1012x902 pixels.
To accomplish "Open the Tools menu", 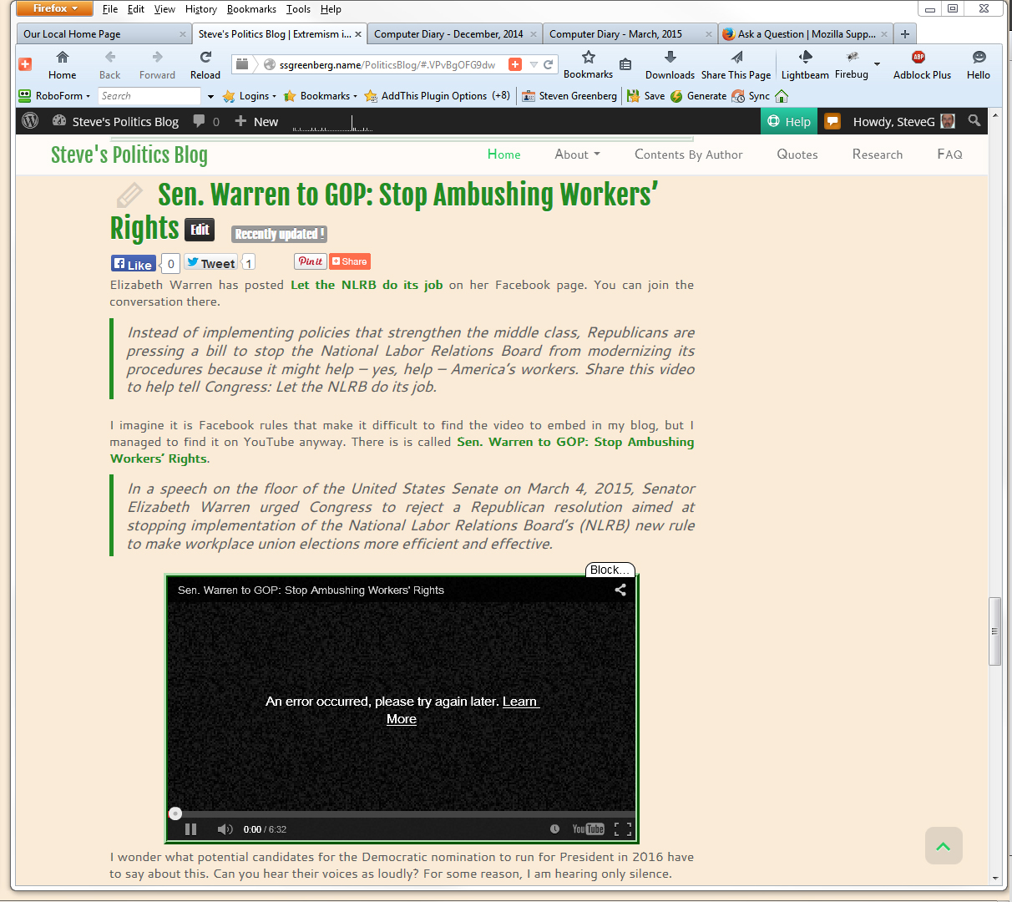I will click(x=297, y=9).
